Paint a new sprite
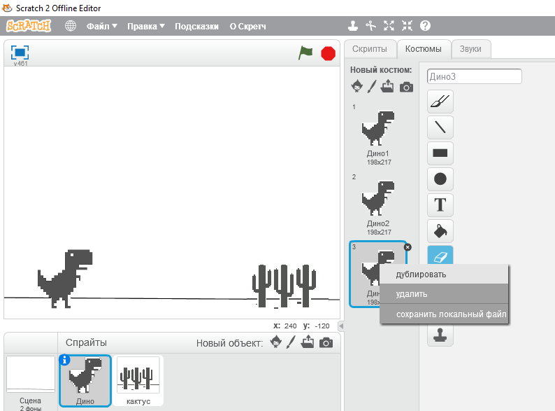555x411 pixels. [291, 342]
